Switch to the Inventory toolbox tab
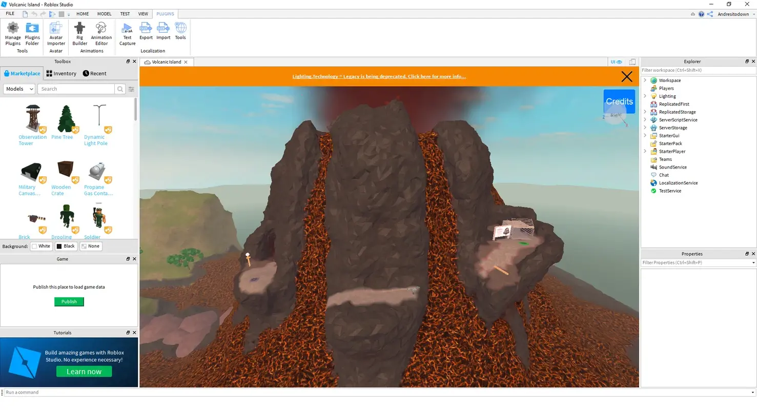Viewport: 757px width, 410px height. point(61,74)
